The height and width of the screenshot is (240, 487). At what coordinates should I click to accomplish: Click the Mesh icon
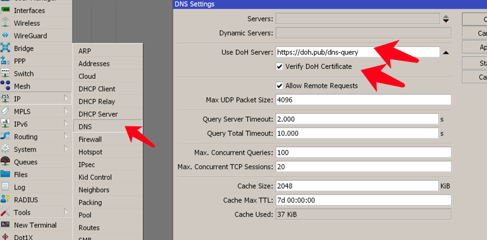point(5,86)
